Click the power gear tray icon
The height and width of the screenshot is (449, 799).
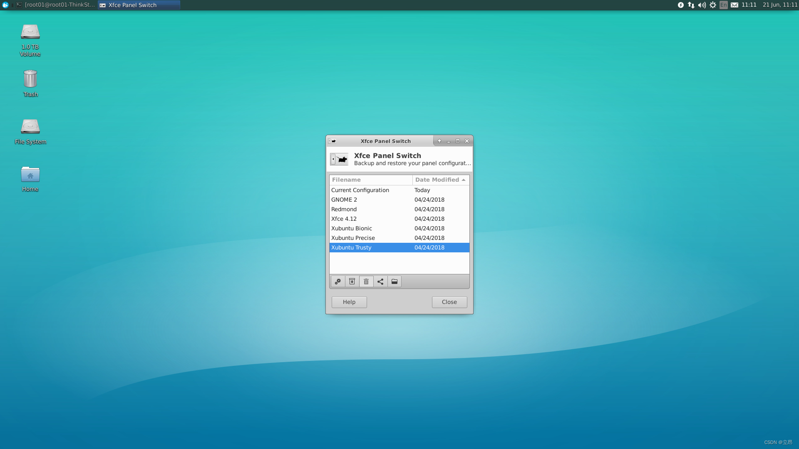point(713,5)
